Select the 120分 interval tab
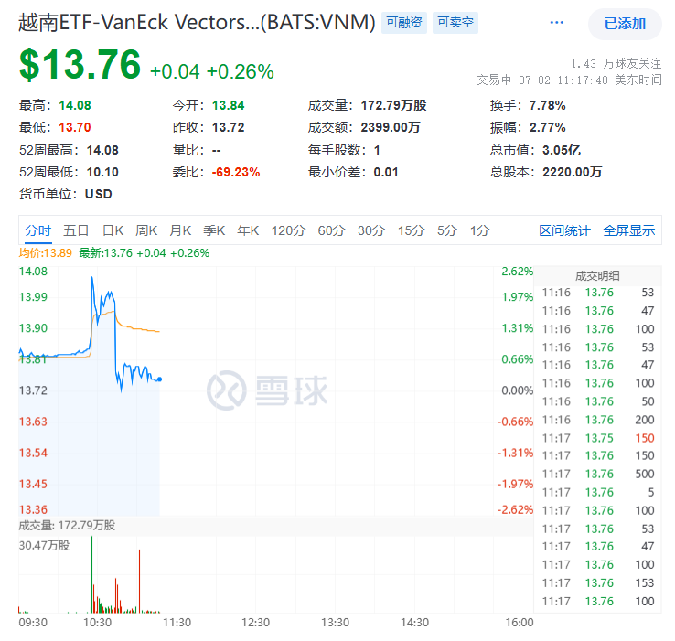The width and height of the screenshot is (675, 641). [x=288, y=230]
